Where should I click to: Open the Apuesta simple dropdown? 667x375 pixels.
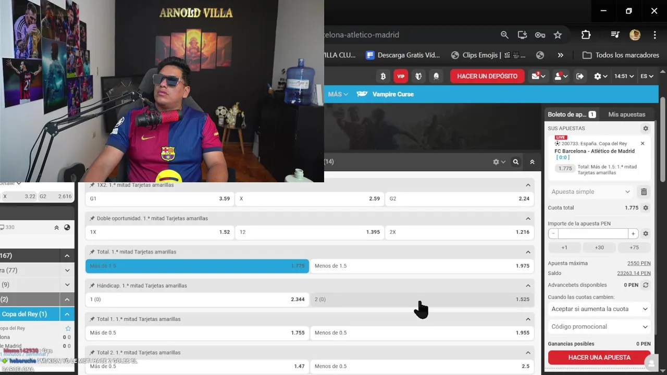pos(591,192)
